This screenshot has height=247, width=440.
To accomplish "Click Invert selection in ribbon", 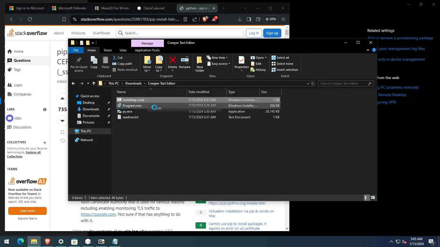I will point(285,70).
